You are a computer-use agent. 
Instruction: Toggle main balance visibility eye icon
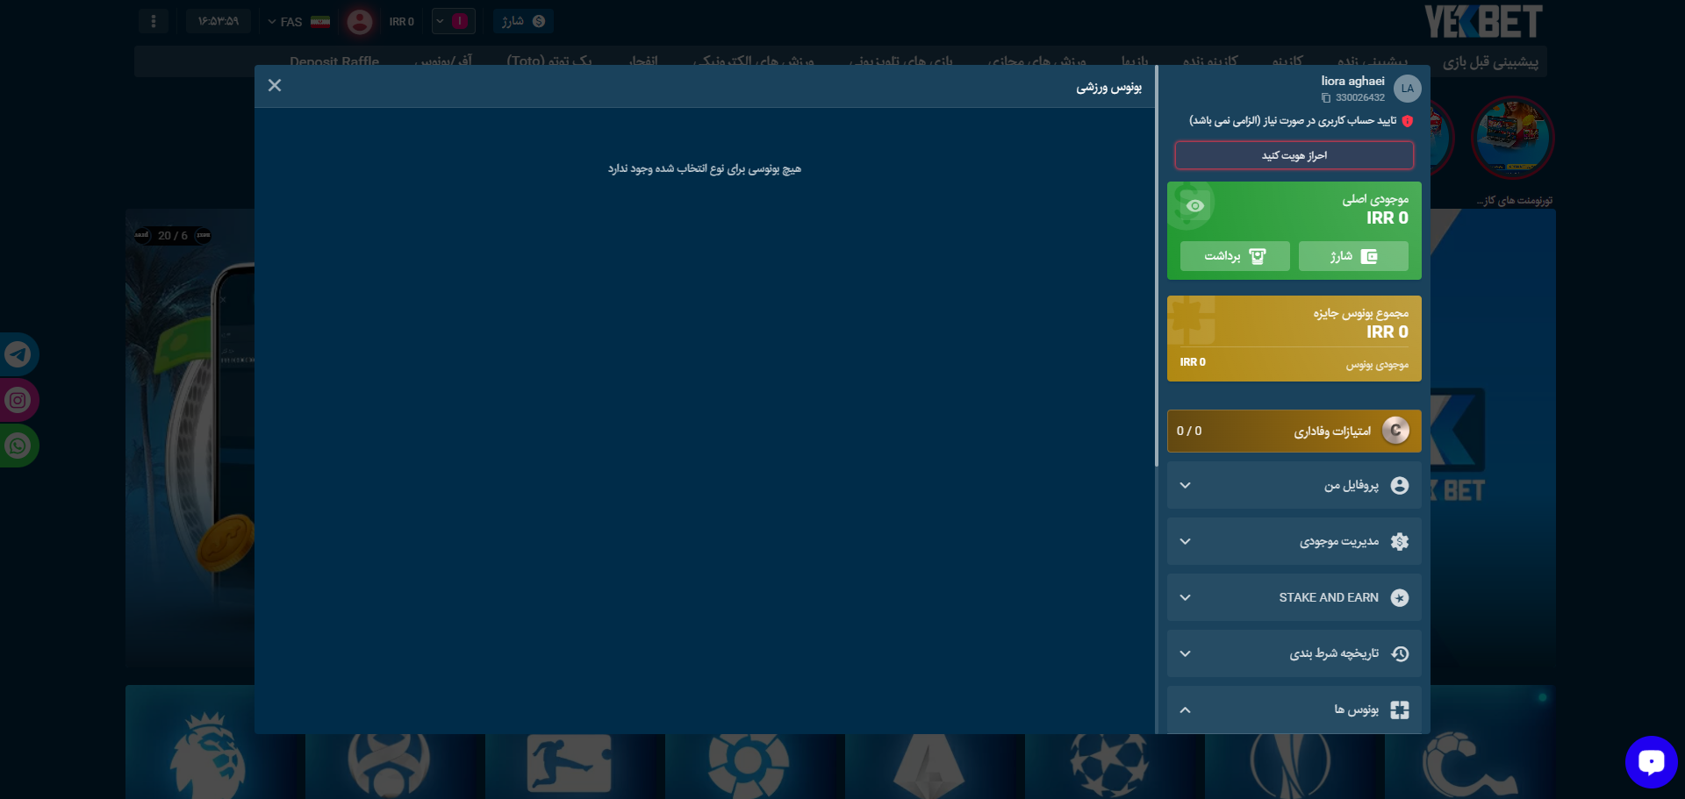click(x=1194, y=206)
